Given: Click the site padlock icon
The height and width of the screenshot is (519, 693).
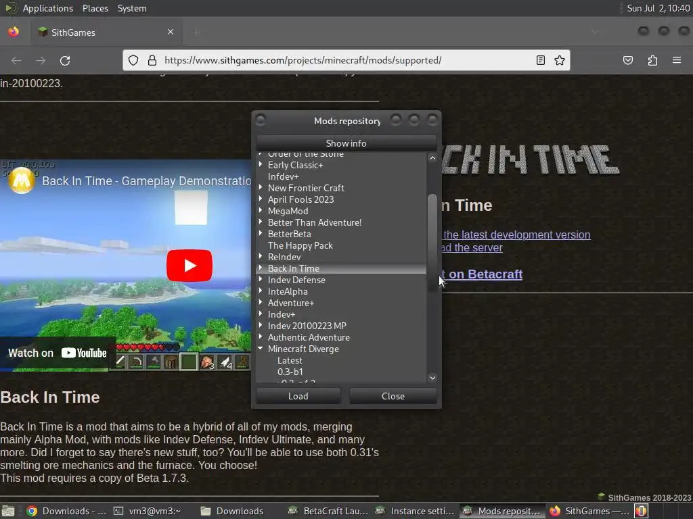Looking at the screenshot, I should click(152, 60).
